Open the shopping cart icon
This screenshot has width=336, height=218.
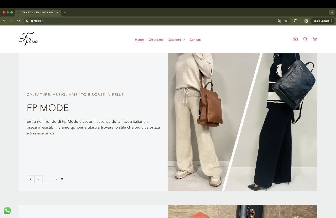point(314,39)
